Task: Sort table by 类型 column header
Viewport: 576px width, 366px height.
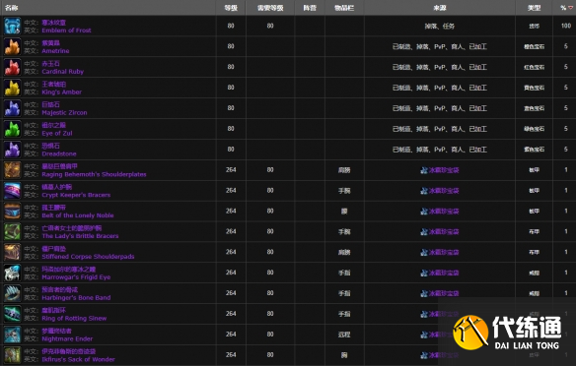Action: tap(534, 8)
